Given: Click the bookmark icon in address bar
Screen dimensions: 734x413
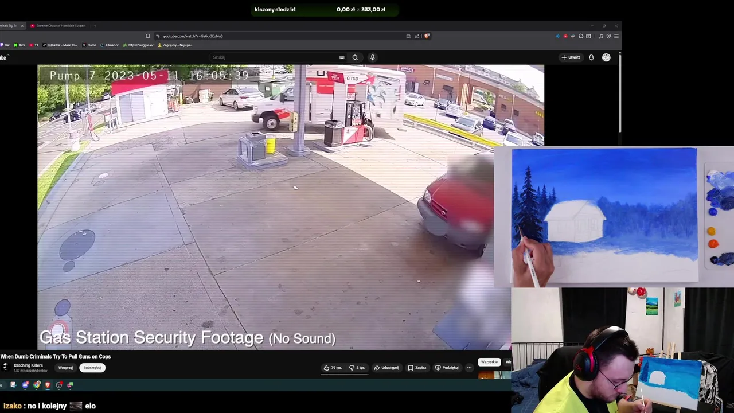Looking at the screenshot, I should (x=147, y=36).
